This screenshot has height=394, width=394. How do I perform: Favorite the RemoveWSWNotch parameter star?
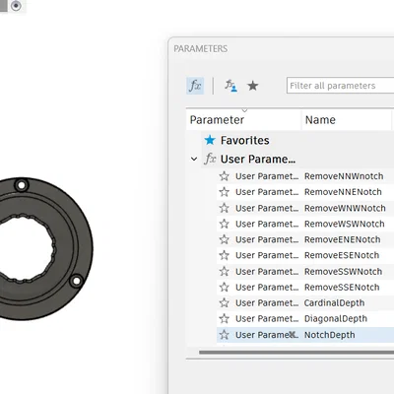tap(225, 224)
